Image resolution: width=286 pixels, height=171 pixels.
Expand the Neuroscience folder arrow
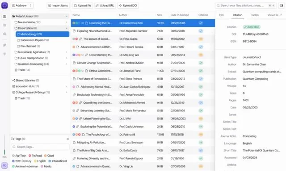67,22
